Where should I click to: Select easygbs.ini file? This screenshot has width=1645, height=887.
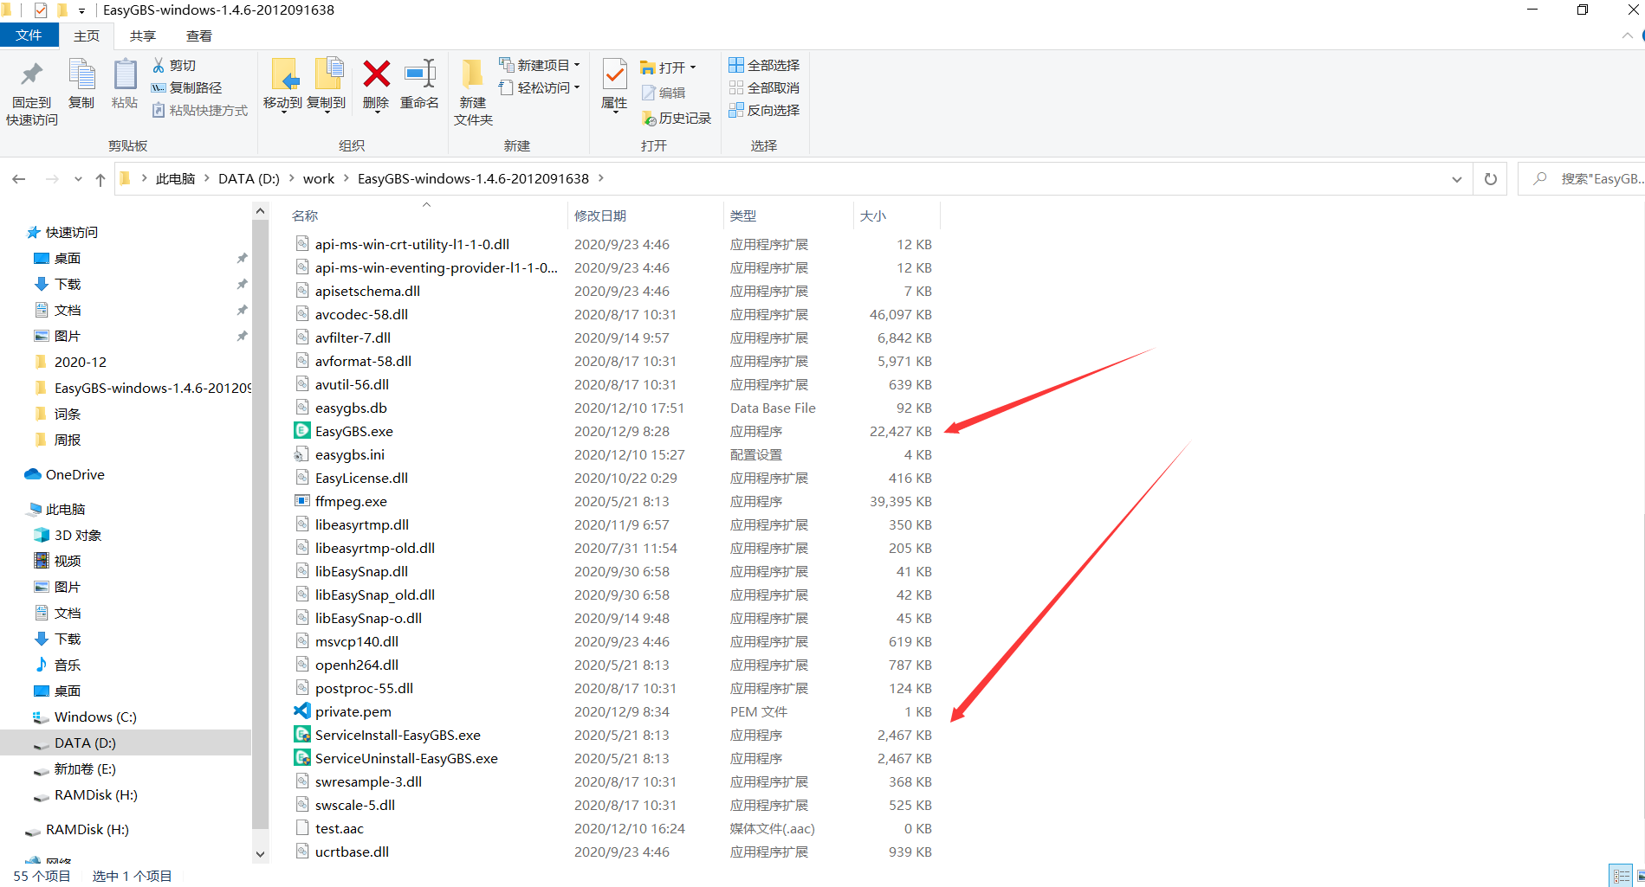350,454
